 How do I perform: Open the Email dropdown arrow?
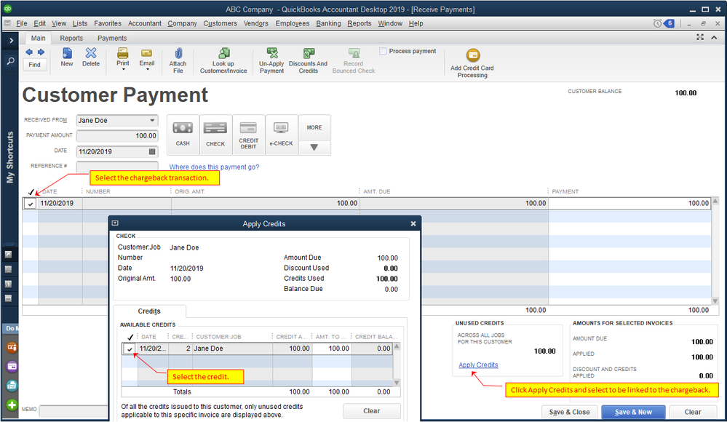(x=148, y=70)
